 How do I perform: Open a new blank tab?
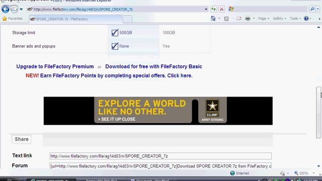point(127,19)
